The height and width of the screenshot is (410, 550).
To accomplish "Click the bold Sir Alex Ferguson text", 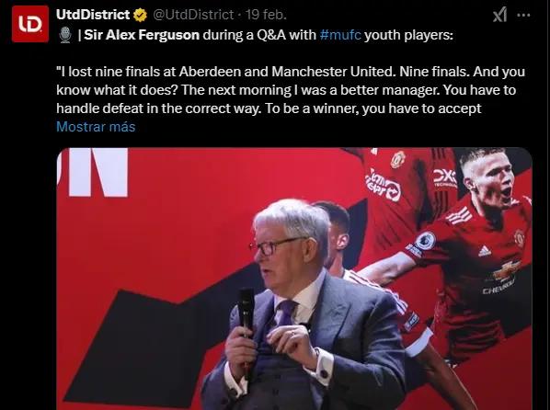I will click(142, 35).
